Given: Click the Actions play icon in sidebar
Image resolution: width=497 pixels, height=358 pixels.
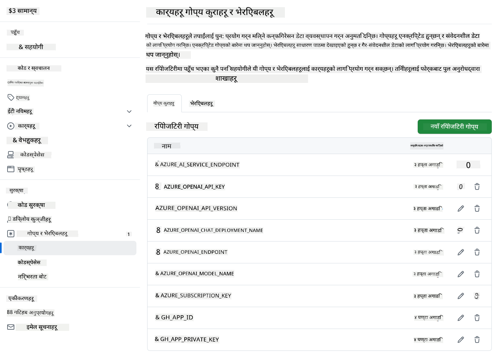Looking at the screenshot, I should tap(11, 126).
